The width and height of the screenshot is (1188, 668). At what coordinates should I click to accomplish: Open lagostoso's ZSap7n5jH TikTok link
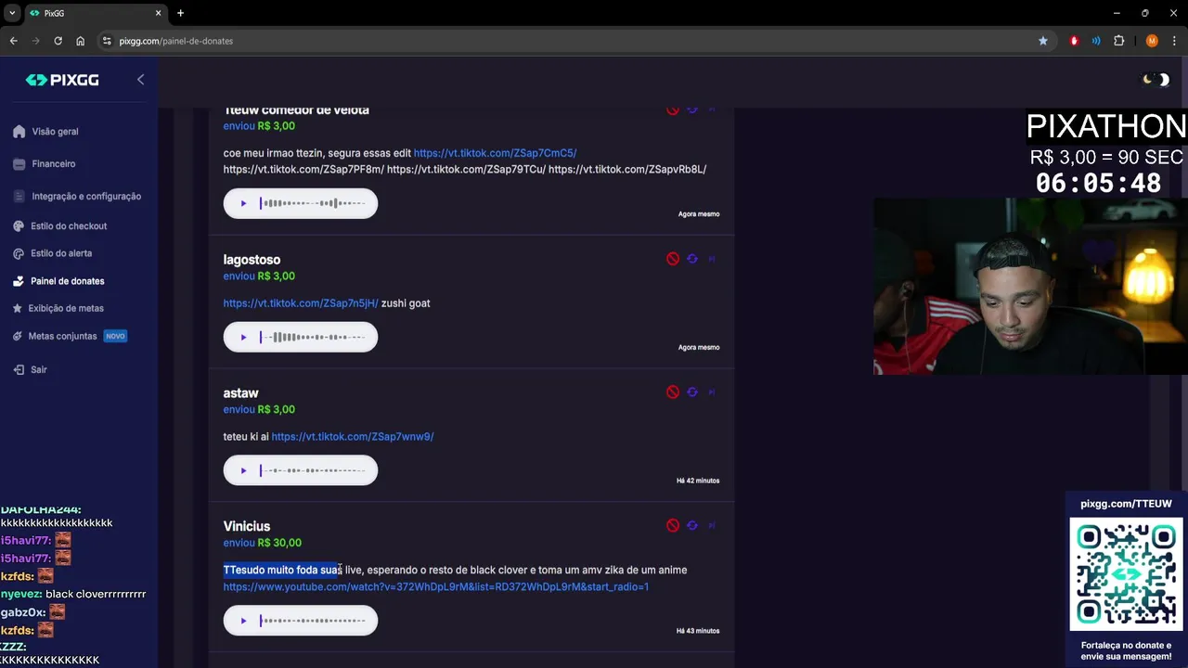301,303
